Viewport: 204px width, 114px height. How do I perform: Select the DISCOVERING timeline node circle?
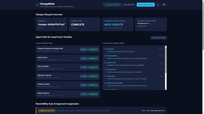106,56
